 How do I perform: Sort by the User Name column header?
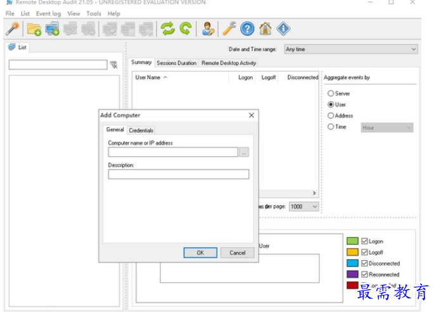(181, 77)
